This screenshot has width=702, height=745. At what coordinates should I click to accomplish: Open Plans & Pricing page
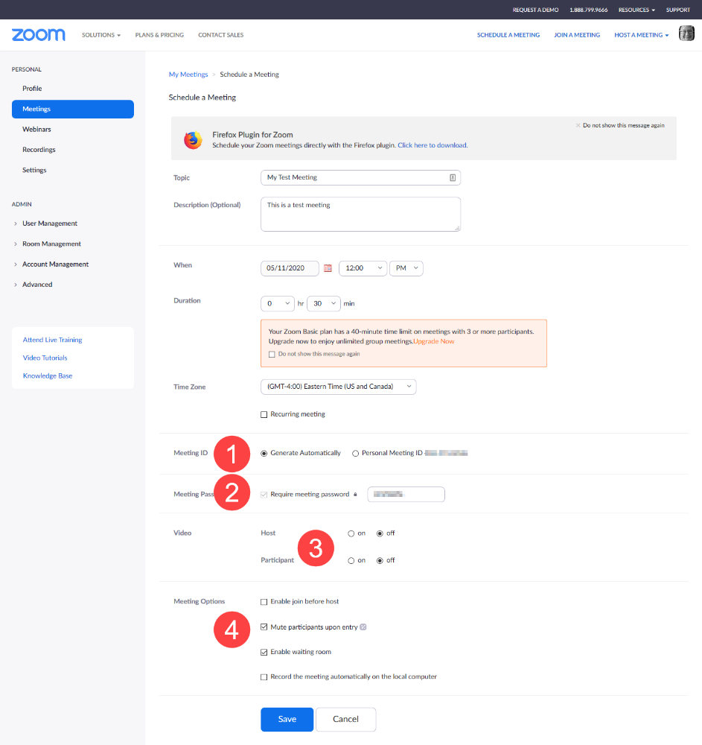159,35
